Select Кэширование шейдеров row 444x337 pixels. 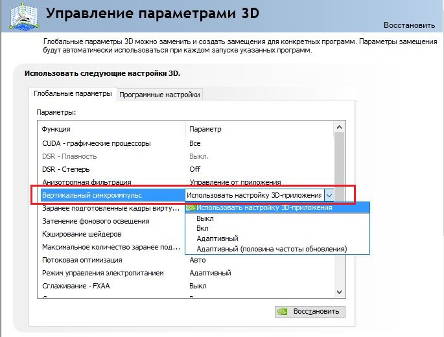111,234
